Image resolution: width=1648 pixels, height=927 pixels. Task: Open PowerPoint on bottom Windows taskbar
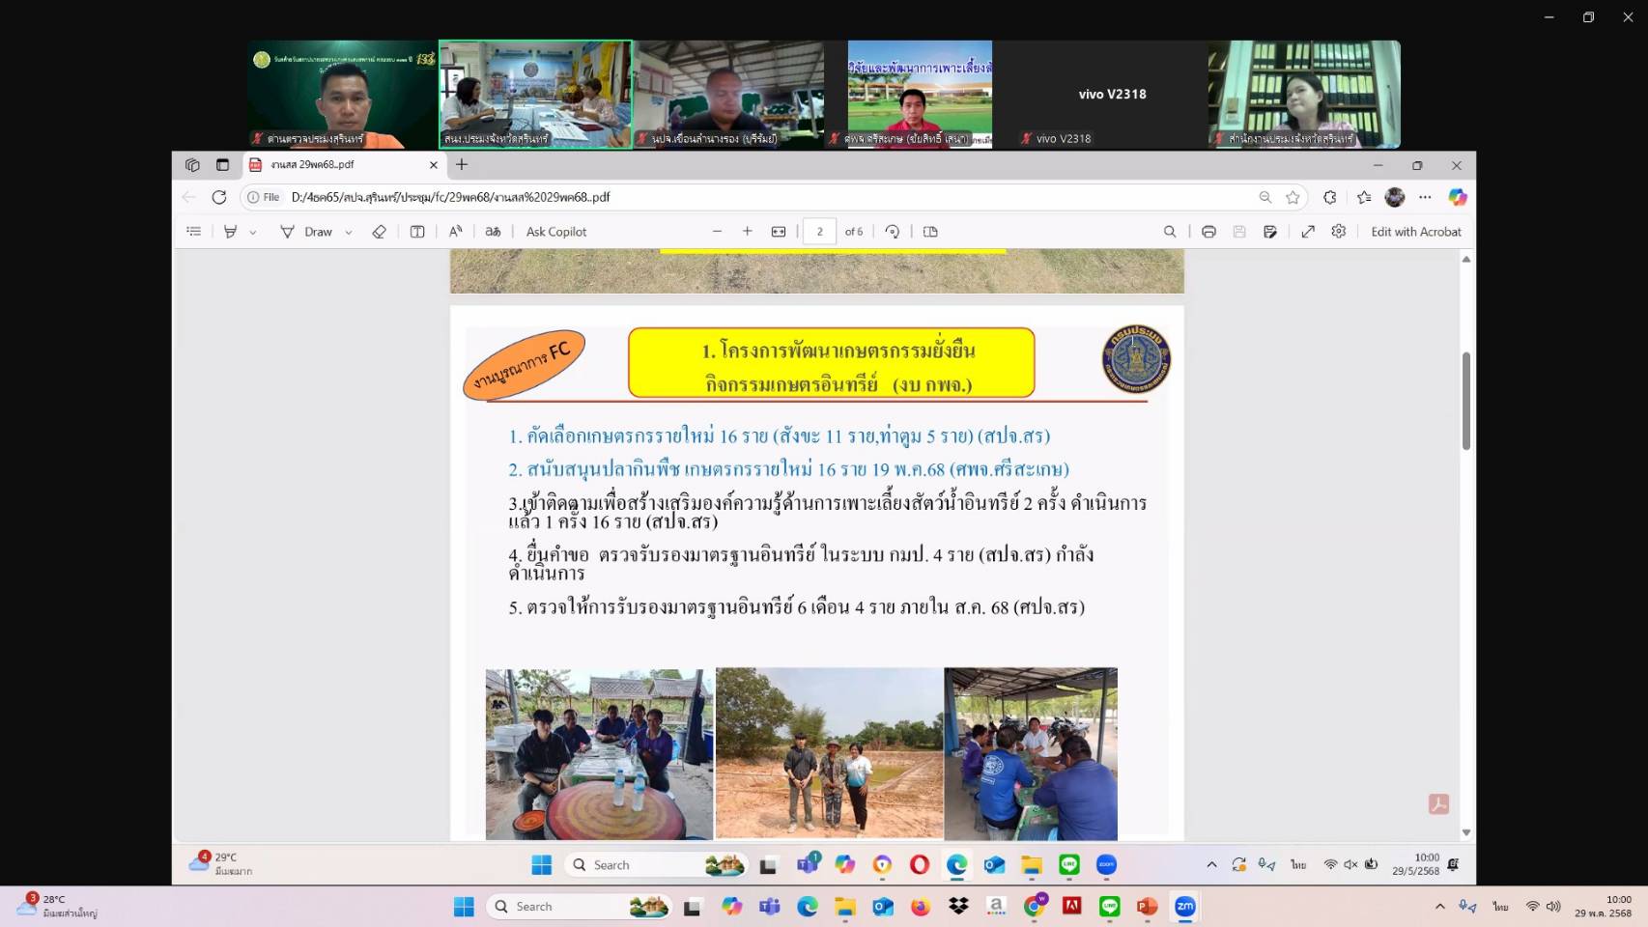(x=1147, y=907)
